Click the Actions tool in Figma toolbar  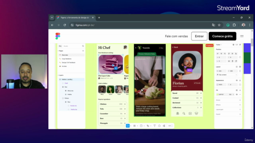[164, 126]
